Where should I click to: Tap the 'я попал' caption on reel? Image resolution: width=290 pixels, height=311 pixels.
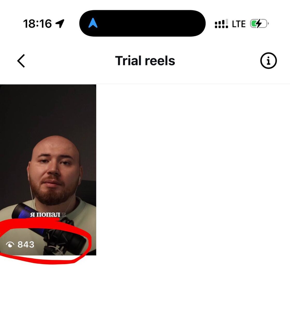[45, 214]
